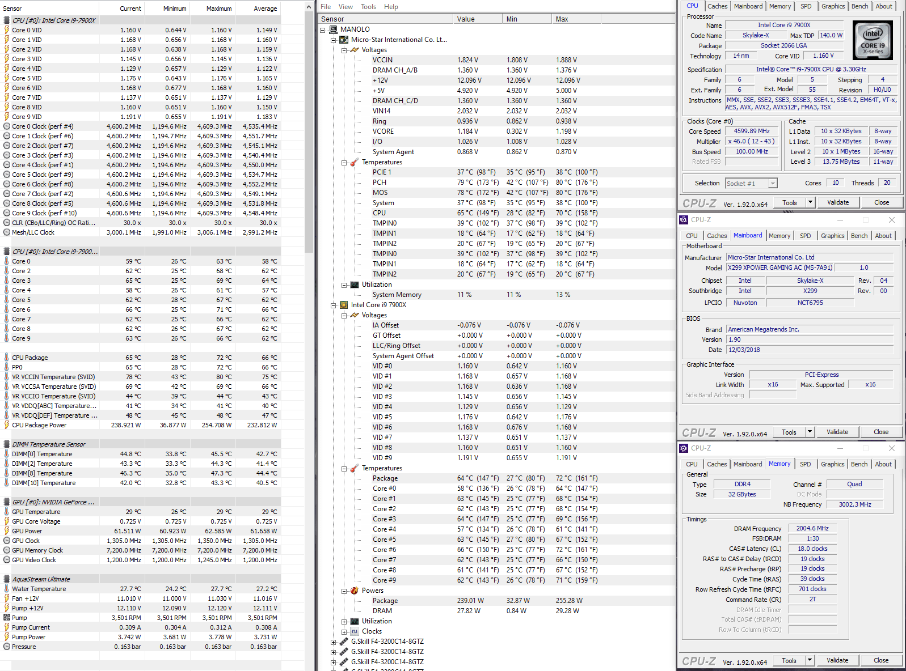Switch to SPD tab in the Motherboard CPU-Z window
This screenshot has width=906, height=671.
click(x=805, y=236)
